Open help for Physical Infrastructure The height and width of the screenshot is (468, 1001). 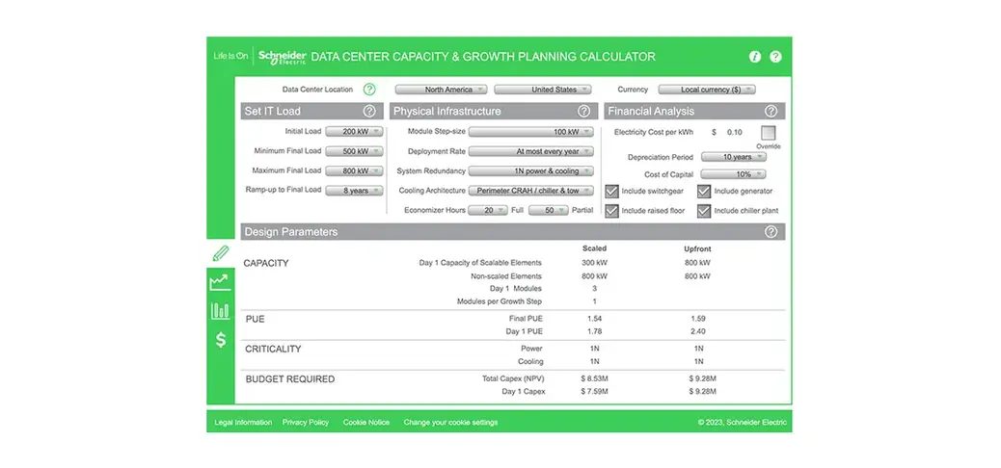583,111
